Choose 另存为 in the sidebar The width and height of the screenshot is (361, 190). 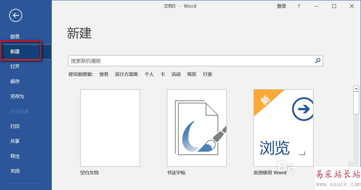tap(17, 97)
